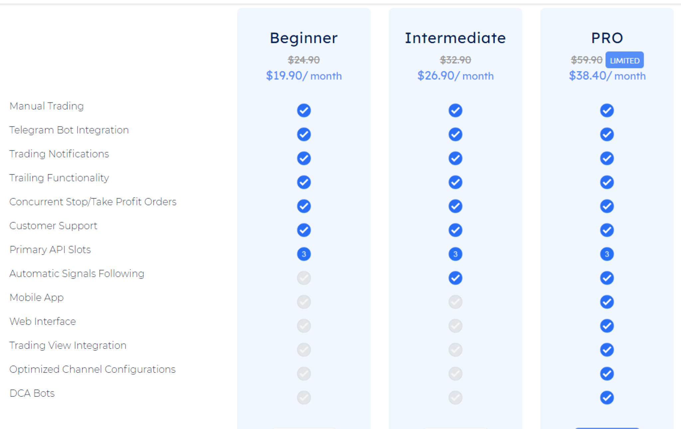Click the Intermediate Telegram Bot Integration checkmark

455,134
